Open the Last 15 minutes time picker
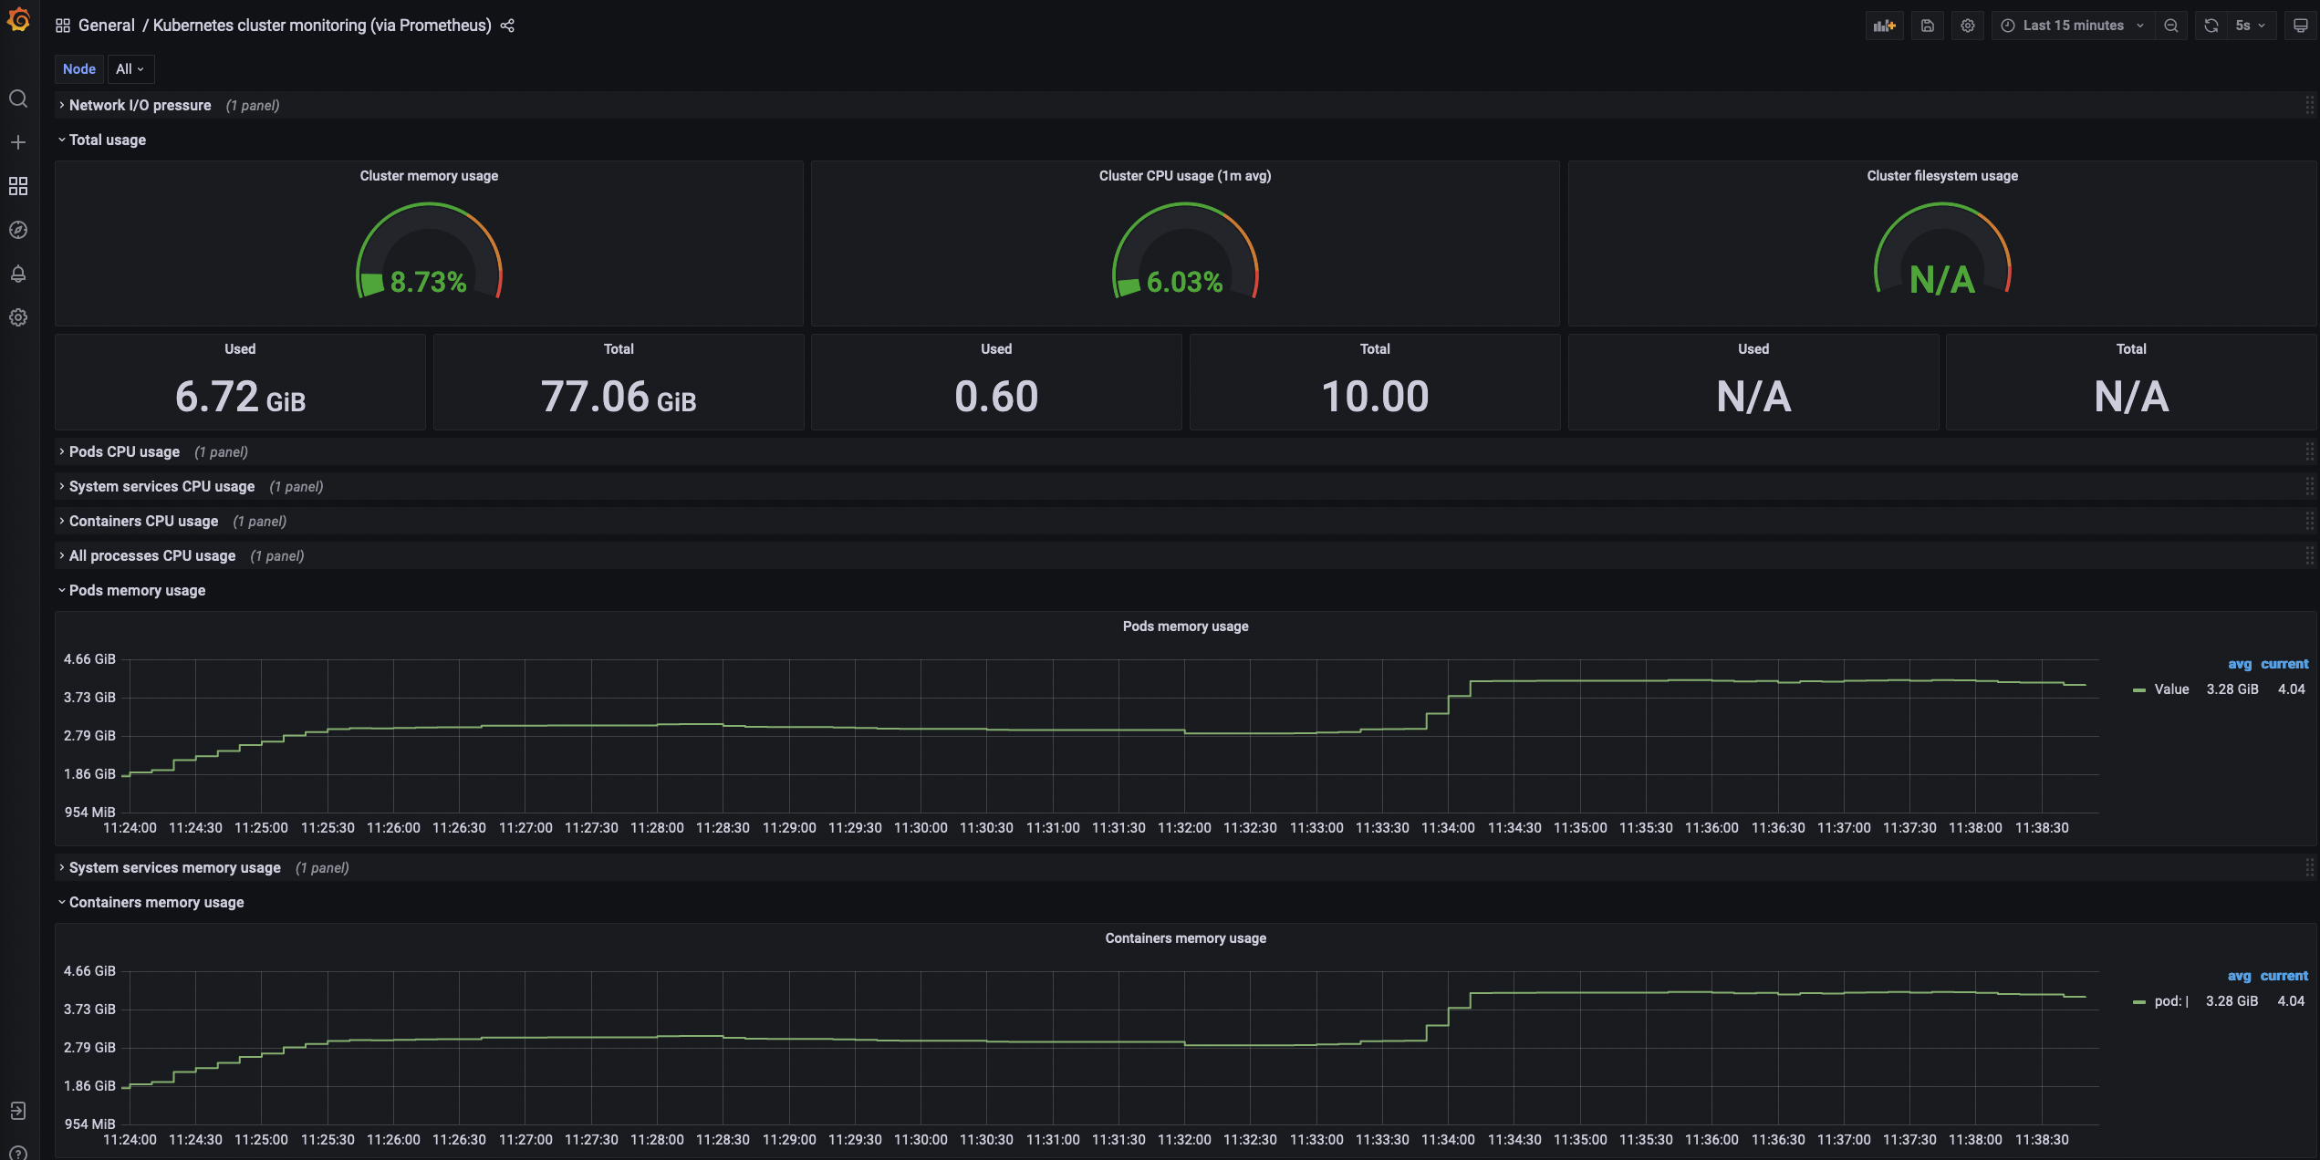2320x1160 pixels. click(2073, 26)
